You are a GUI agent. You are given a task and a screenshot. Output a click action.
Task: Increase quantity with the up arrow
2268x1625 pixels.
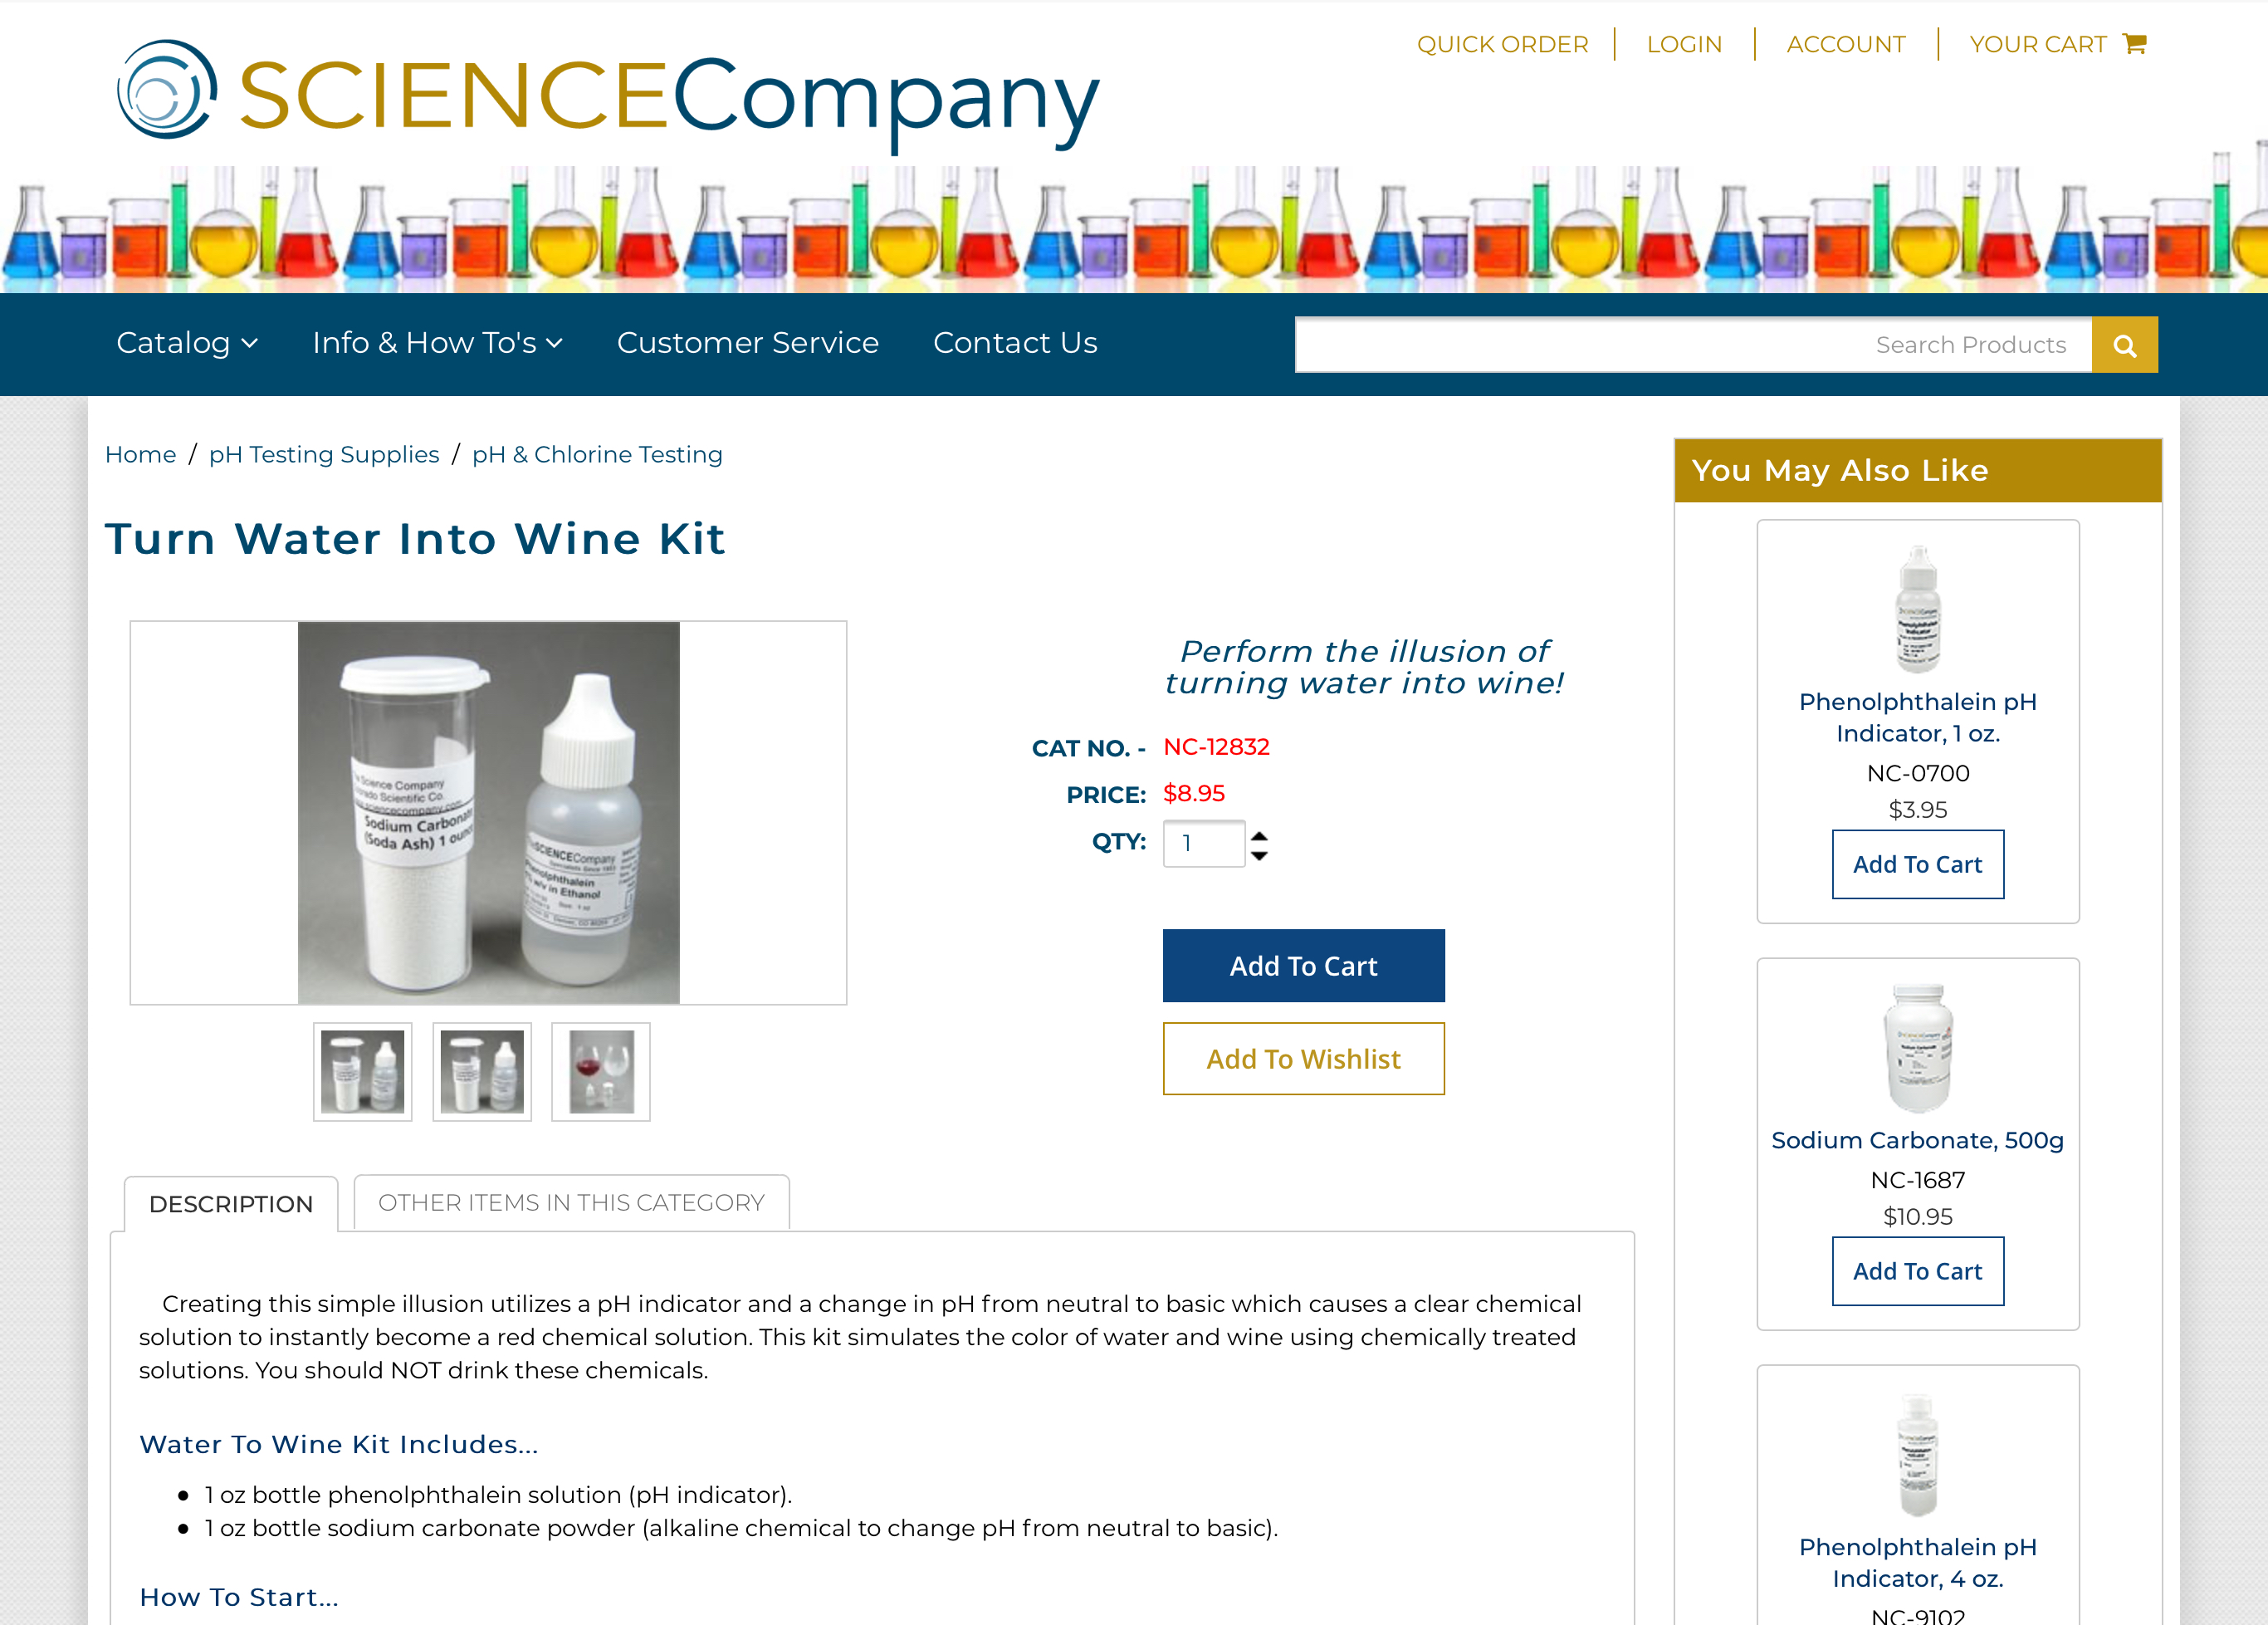click(1259, 835)
